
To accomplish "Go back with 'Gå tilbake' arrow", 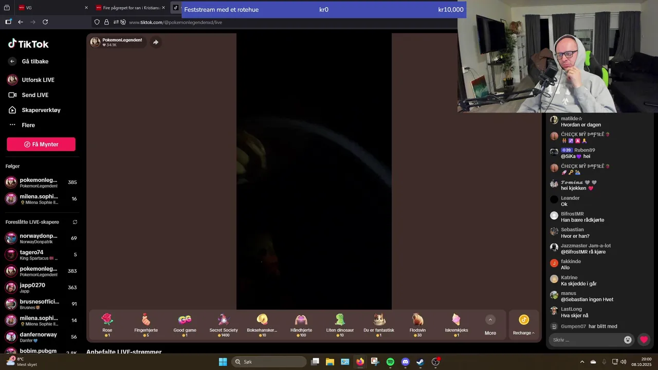I will (12, 61).
